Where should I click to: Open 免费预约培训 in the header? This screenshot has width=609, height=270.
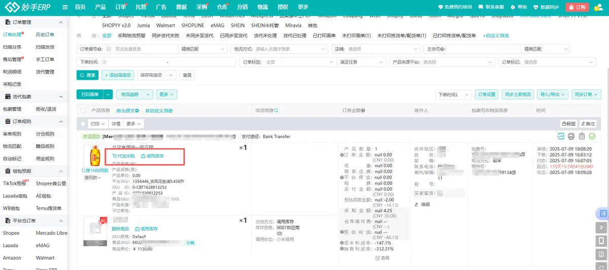pyautogui.click(x=455, y=7)
